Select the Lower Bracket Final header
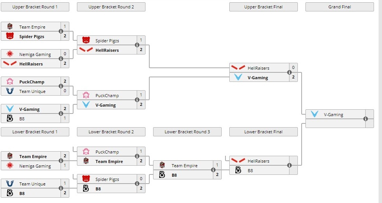382x203 pixels. coord(264,132)
